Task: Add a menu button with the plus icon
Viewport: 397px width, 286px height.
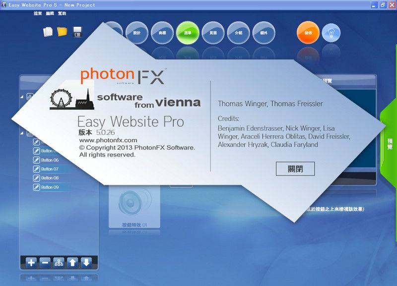Action: coord(31,263)
